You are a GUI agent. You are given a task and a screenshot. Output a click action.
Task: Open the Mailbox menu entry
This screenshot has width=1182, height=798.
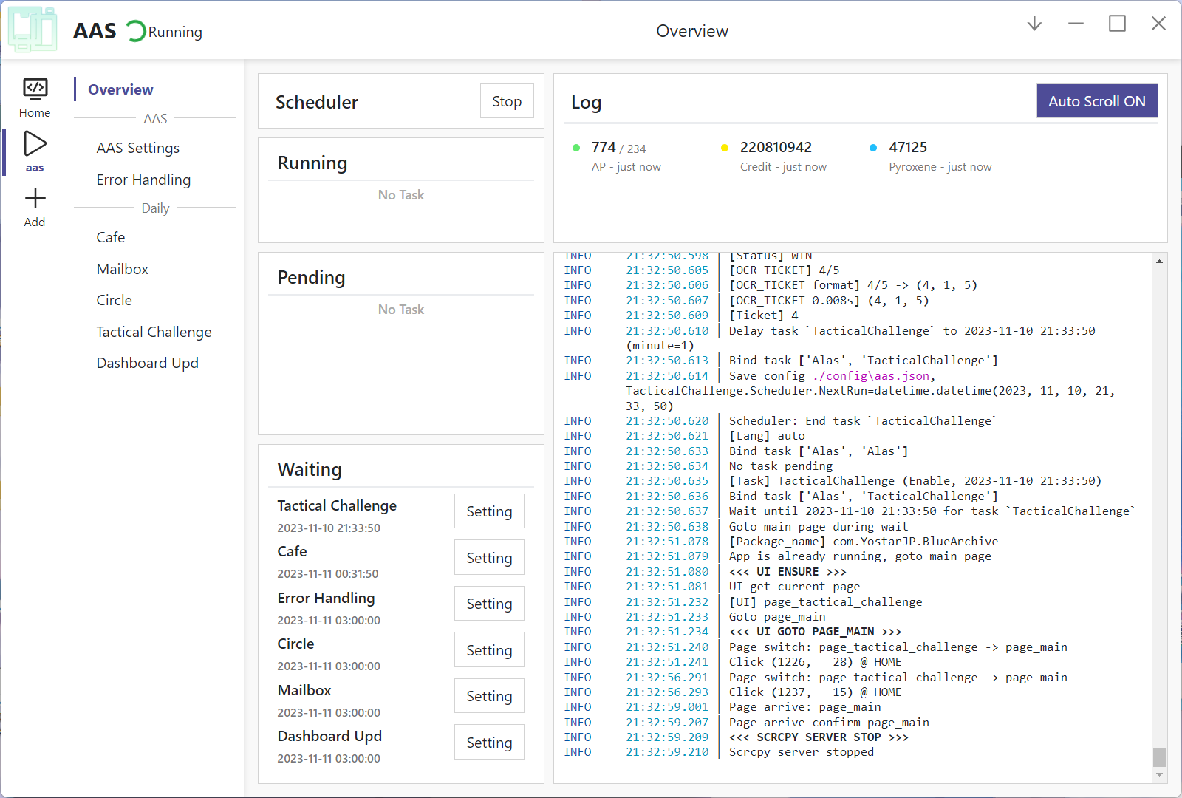tap(123, 269)
